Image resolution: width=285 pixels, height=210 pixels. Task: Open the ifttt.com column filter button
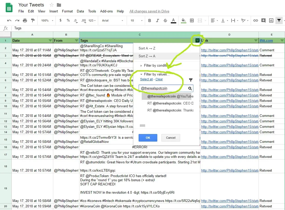point(282,41)
